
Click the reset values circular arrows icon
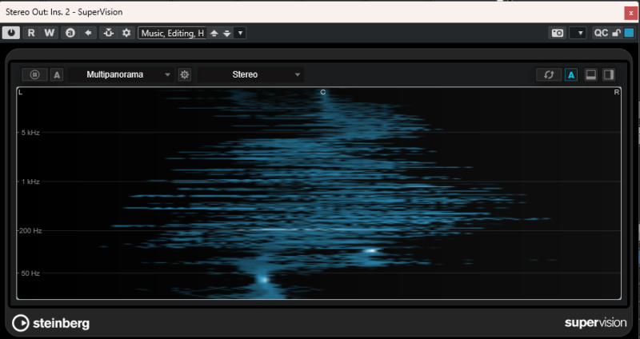point(549,74)
